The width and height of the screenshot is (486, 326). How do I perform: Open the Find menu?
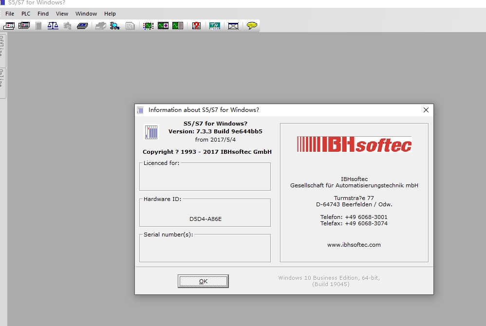point(43,14)
